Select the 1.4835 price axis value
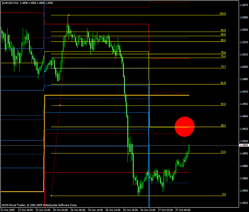This screenshot has height=212, width=249. [244, 203]
